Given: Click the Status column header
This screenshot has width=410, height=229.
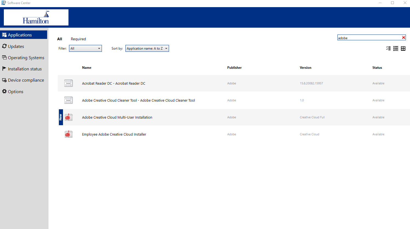Looking at the screenshot, I should click(377, 68).
